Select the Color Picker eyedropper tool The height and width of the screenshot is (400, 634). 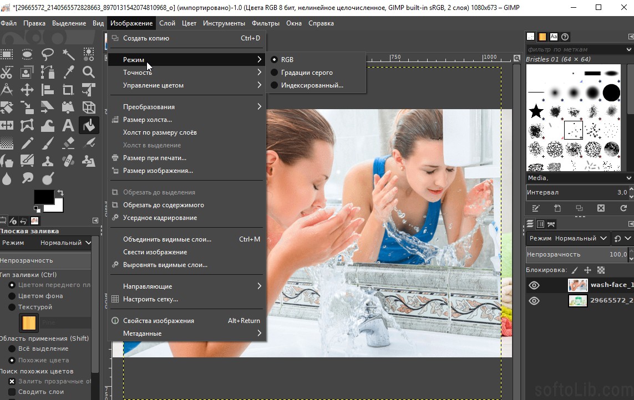[x=68, y=73]
